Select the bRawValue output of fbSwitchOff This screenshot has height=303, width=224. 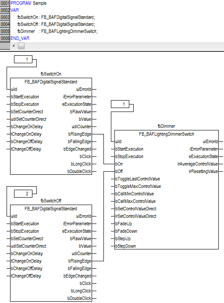(x=81, y=238)
